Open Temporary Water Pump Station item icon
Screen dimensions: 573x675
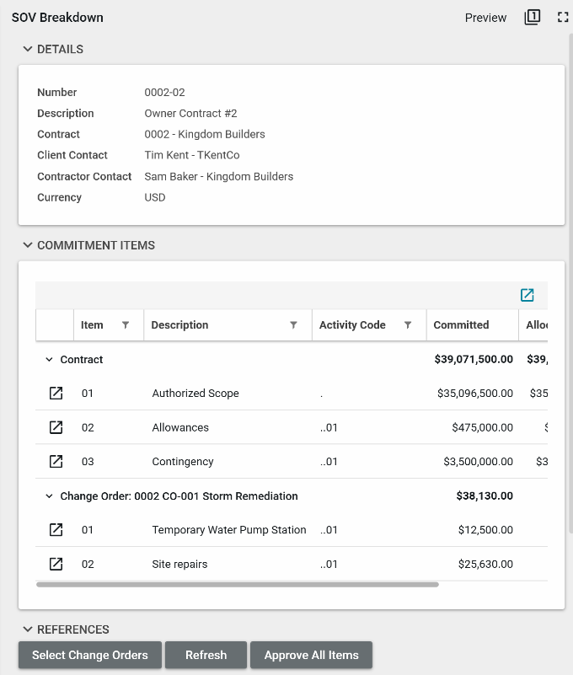(56, 530)
